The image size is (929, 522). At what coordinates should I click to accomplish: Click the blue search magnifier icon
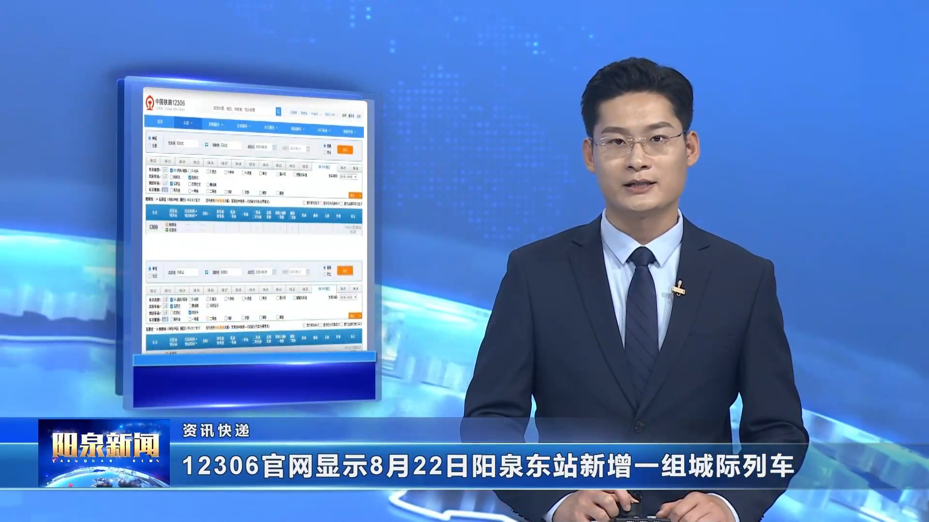point(278,112)
